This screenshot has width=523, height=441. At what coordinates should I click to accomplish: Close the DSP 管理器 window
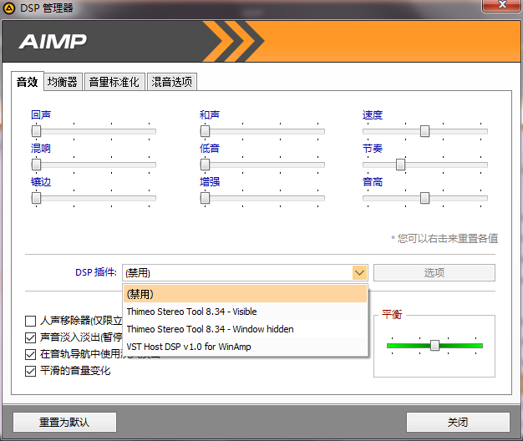point(501,5)
